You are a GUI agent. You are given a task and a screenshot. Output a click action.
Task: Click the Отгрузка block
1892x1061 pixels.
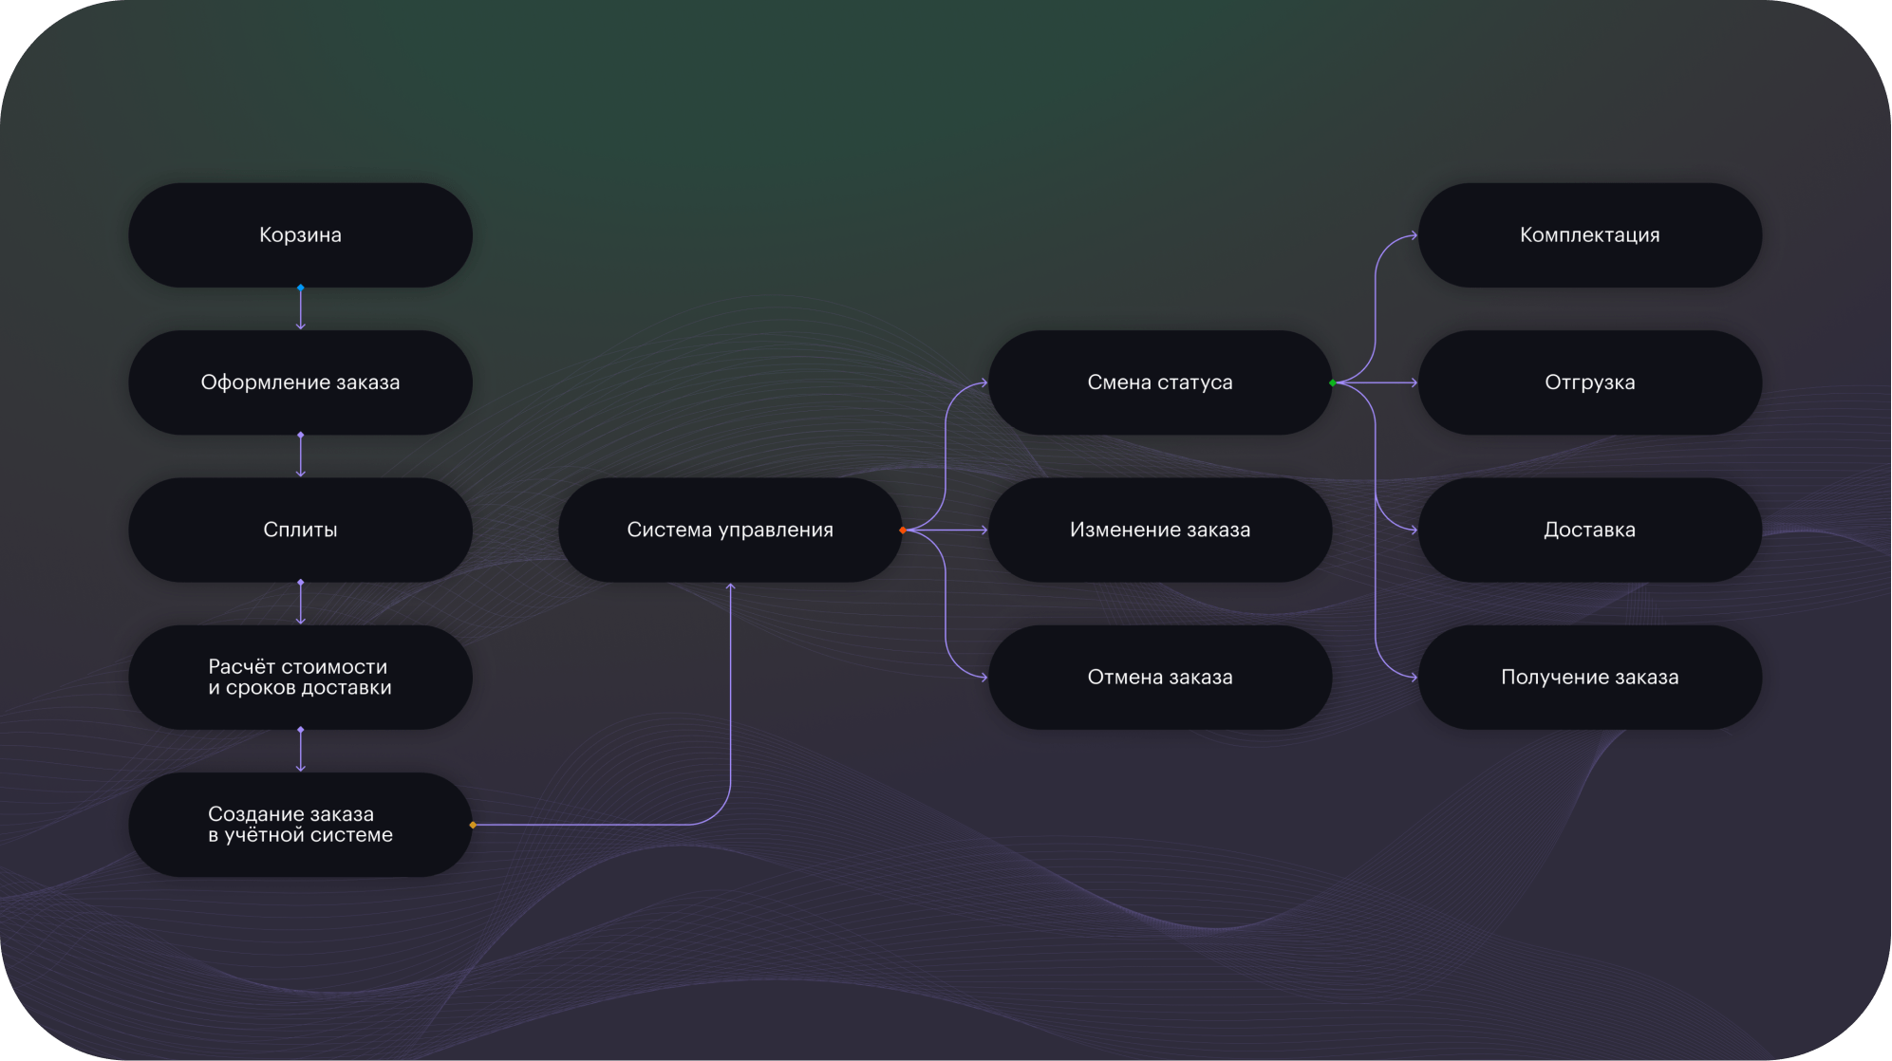1589,382
